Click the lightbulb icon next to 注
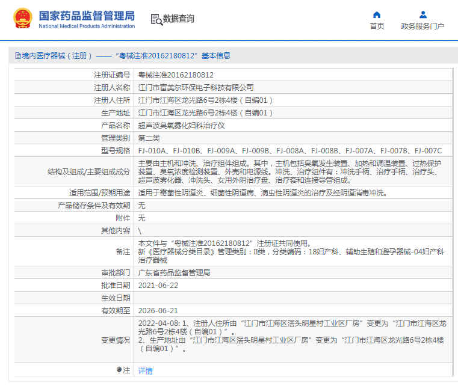458x389 pixels. [x=119, y=370]
